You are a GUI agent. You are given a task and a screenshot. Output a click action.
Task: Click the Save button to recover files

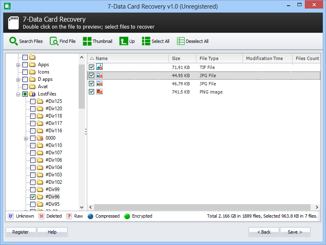(x=295, y=232)
